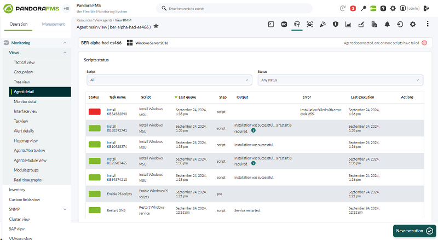The image size is (438, 240).
Task: Collapse the side menu with the arrow icon
Action: [x=66, y=8]
